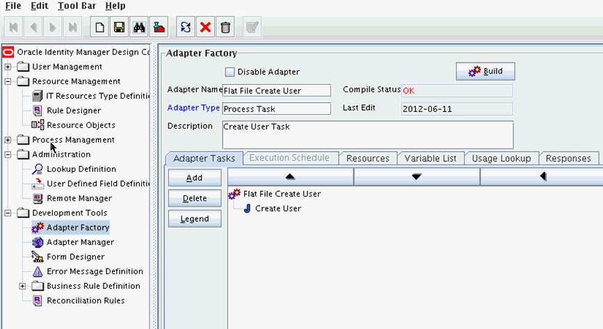Click the Error Message Definition warning icon
This screenshot has width=603, height=329.
pyautogui.click(x=38, y=271)
